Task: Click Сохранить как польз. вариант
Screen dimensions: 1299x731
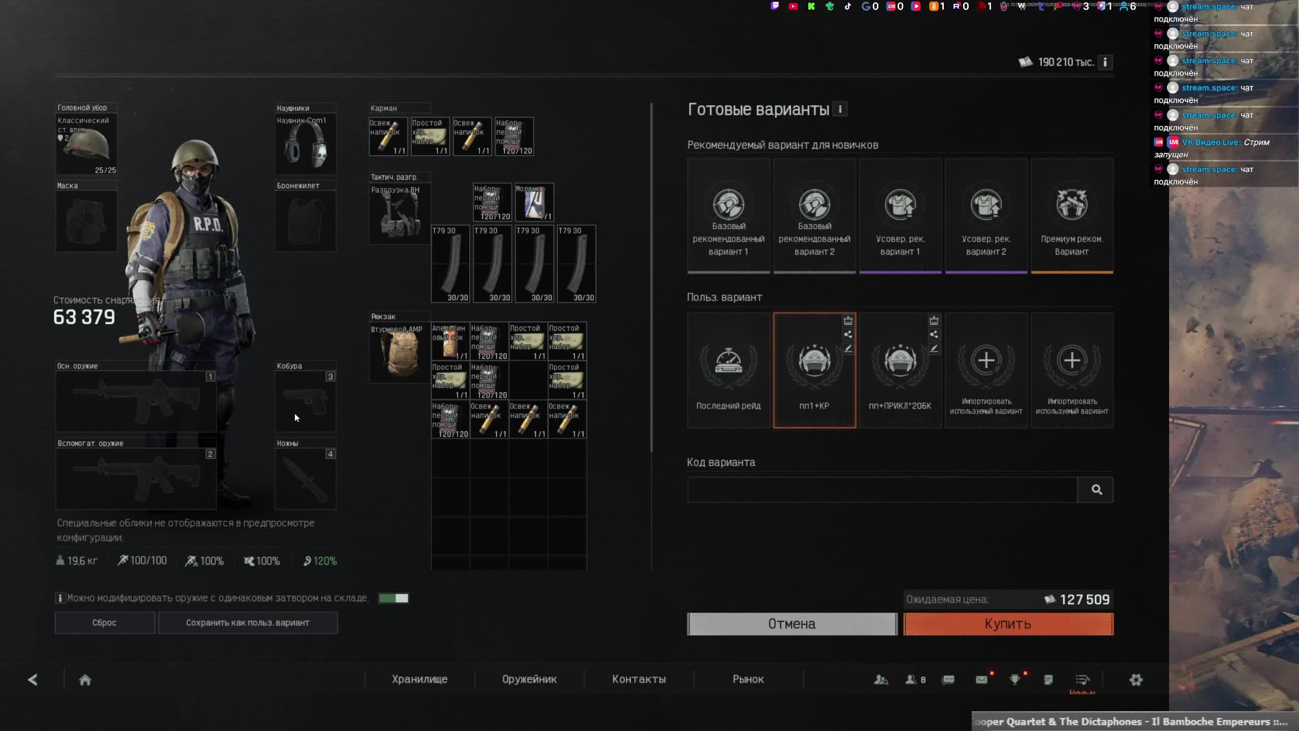Action: tap(248, 623)
